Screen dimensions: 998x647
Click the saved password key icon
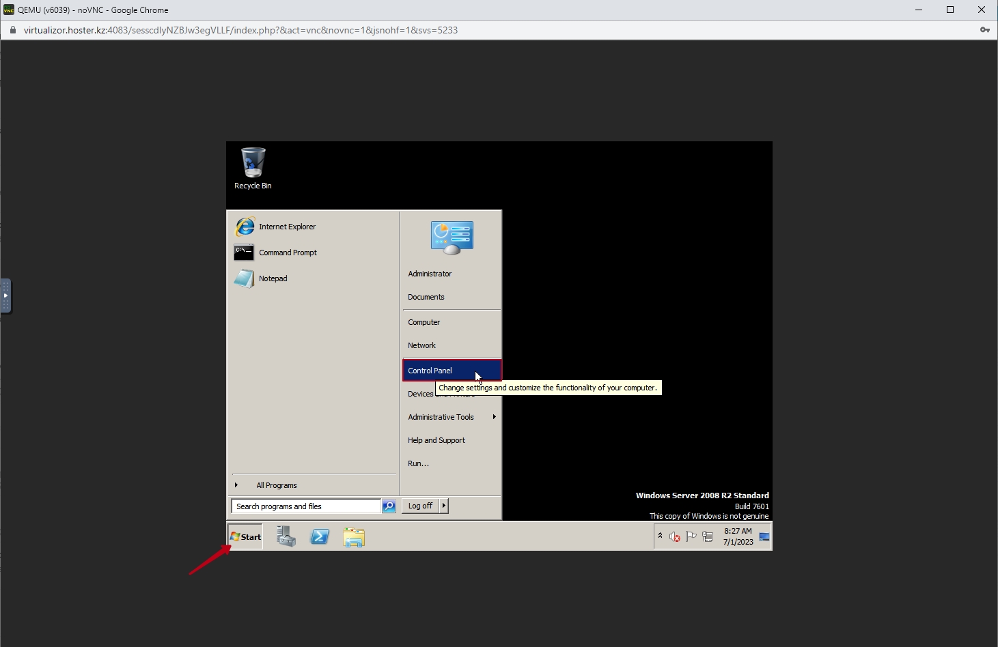click(984, 30)
